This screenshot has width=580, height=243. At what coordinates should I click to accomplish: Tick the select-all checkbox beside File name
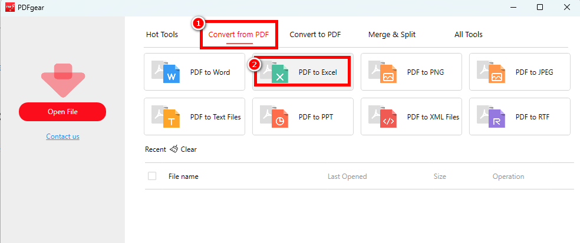click(152, 176)
